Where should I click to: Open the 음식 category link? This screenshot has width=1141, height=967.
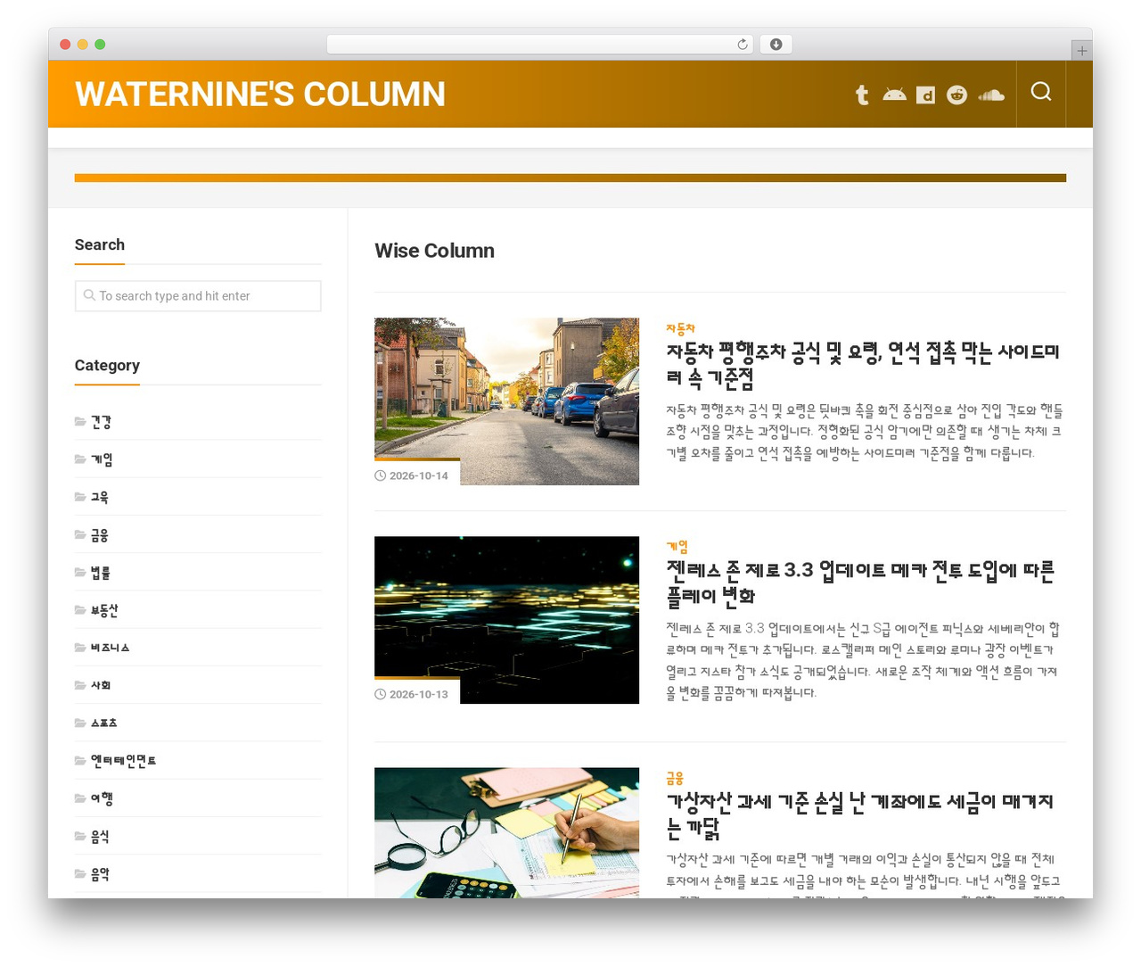[x=100, y=837]
